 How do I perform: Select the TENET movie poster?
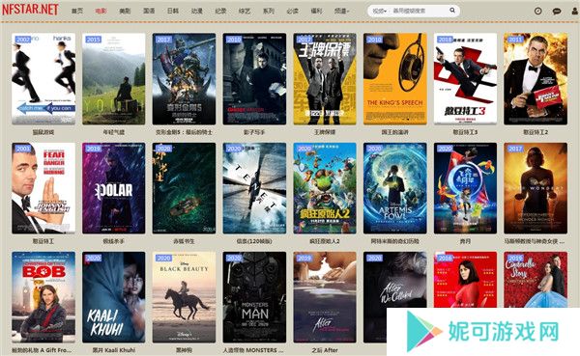click(x=254, y=188)
